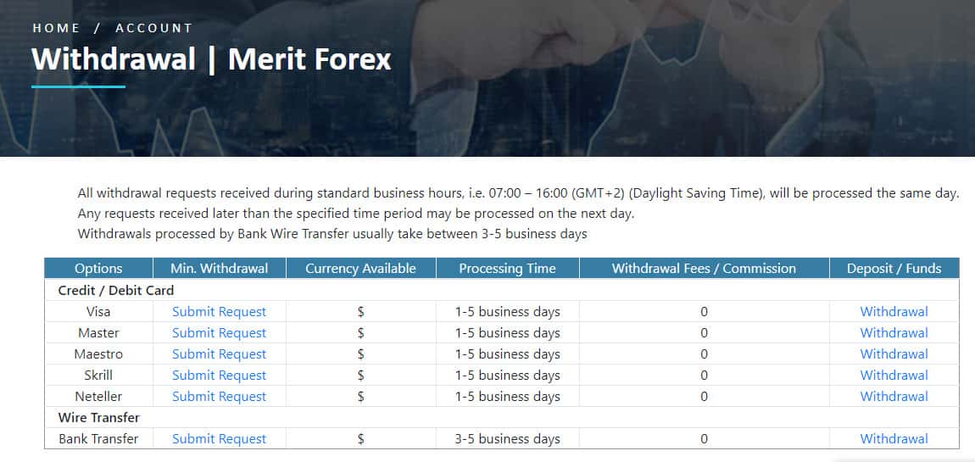Click Submit Request for Neteller
This screenshot has width=975, height=462.
tap(219, 397)
